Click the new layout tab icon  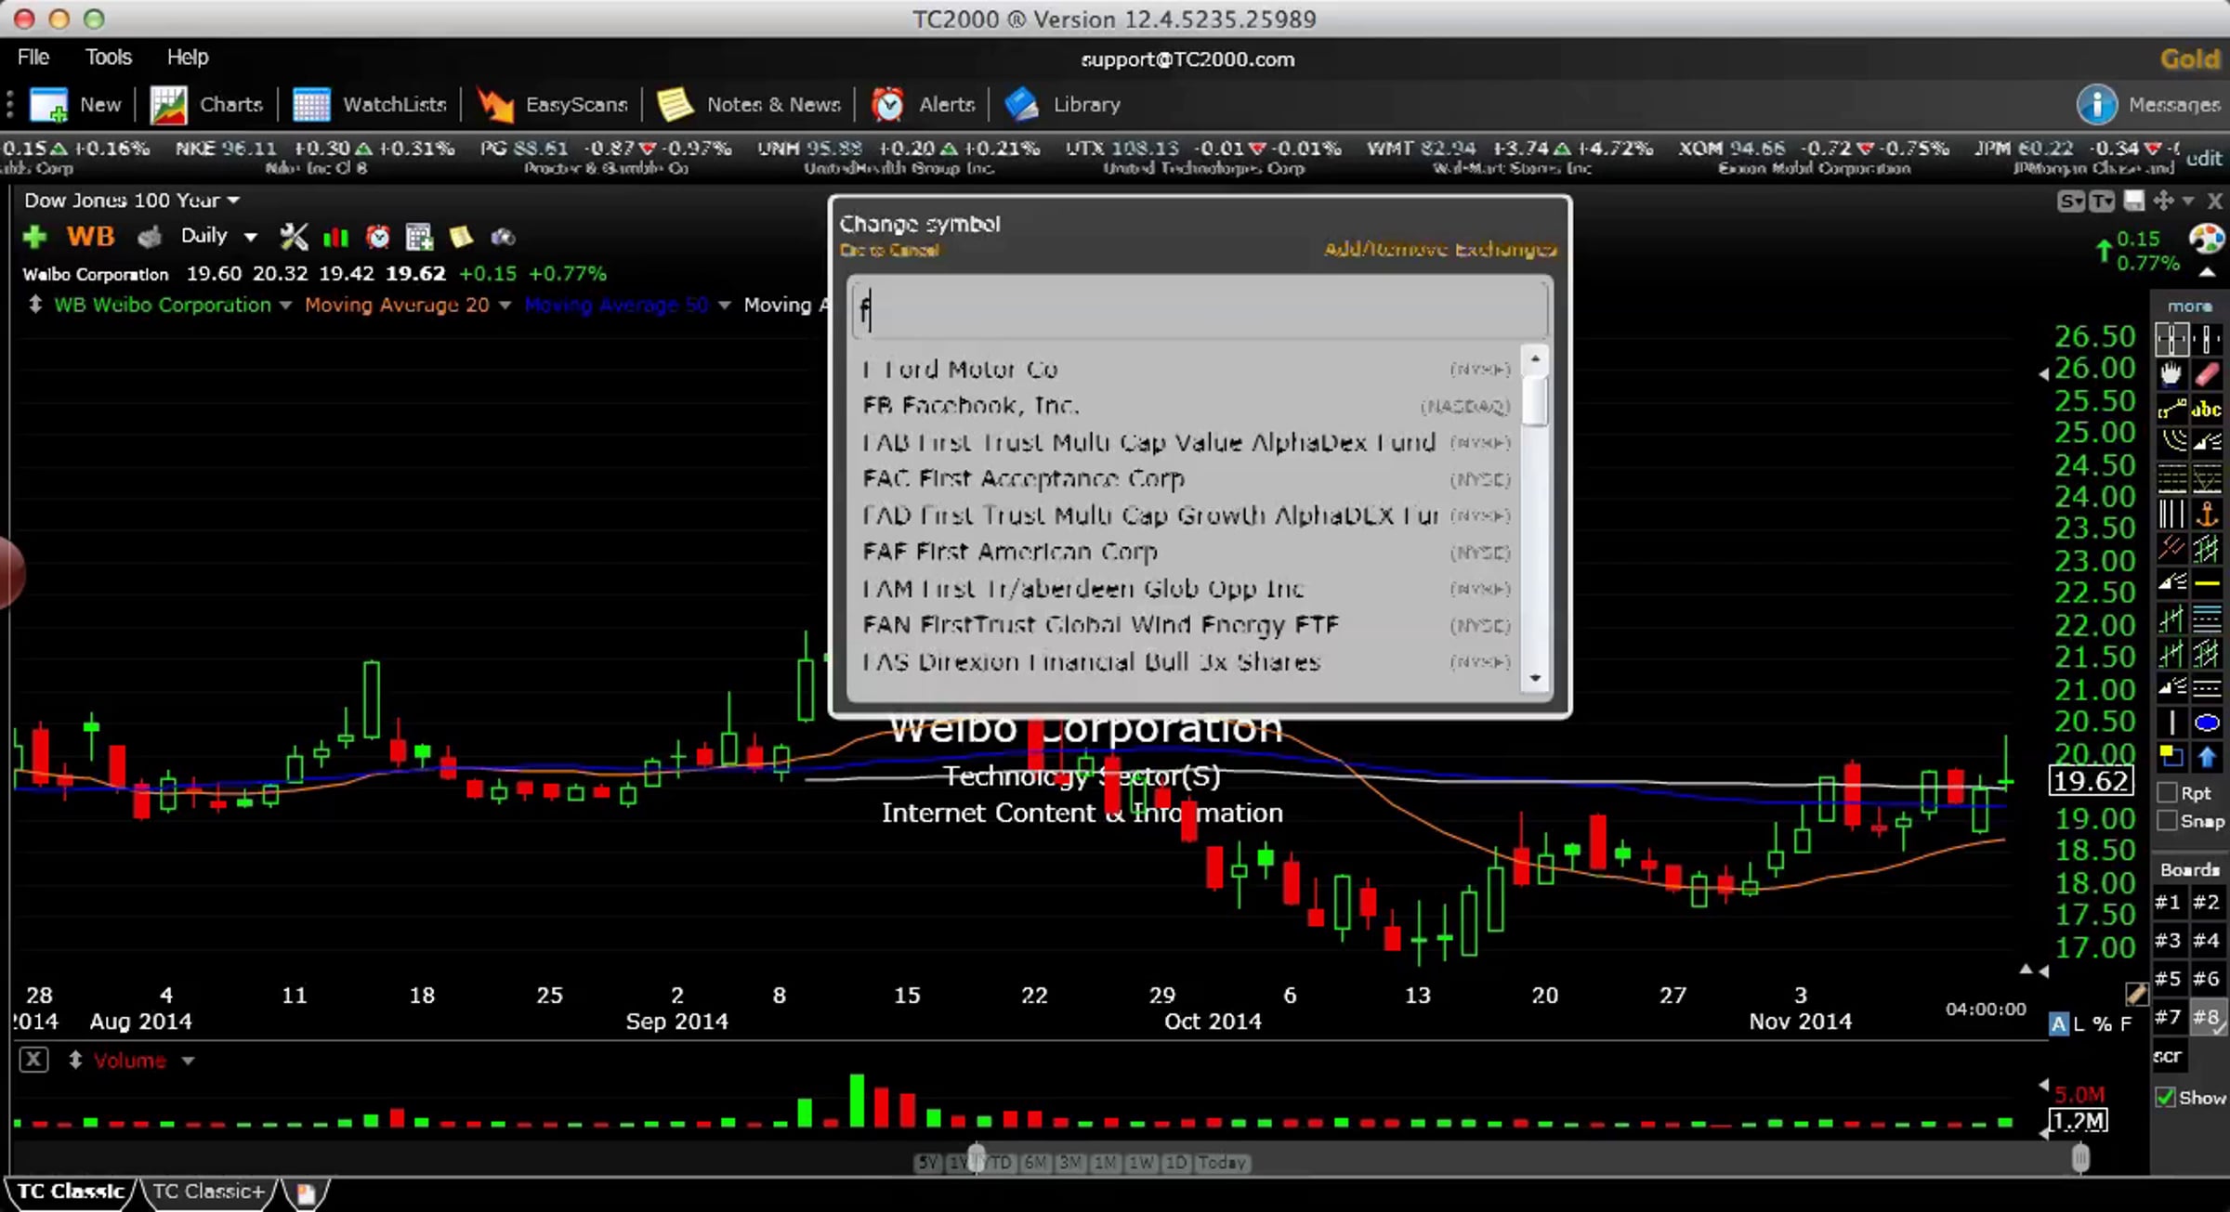tap(306, 1192)
